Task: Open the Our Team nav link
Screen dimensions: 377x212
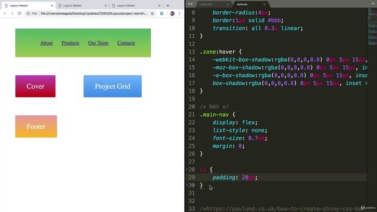Action: [98, 43]
